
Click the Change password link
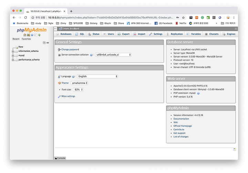click(x=70, y=49)
